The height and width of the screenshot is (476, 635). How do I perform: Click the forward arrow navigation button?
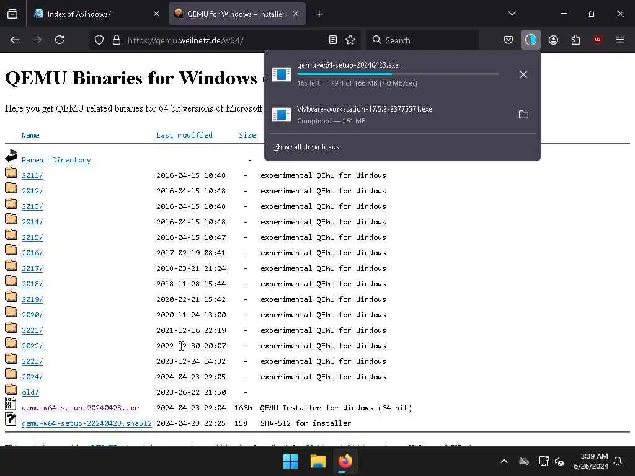37,40
